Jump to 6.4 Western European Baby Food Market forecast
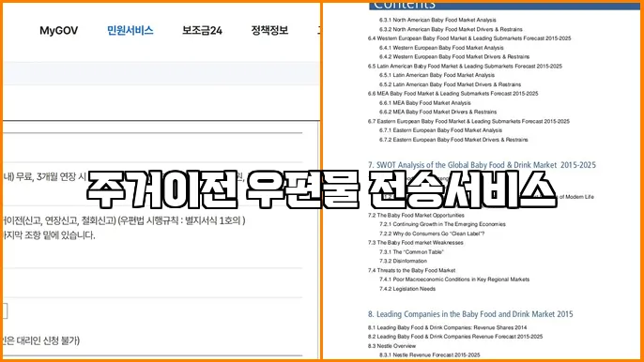Screen dimensions: 644x362 [x=469, y=38]
